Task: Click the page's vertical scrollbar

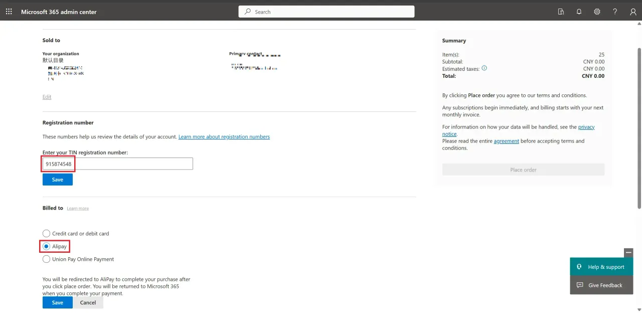Action: tap(639, 128)
